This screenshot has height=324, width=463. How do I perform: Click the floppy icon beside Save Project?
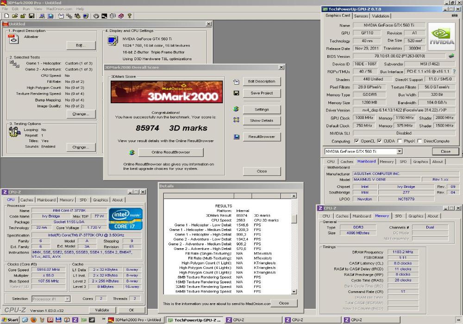[236, 93]
